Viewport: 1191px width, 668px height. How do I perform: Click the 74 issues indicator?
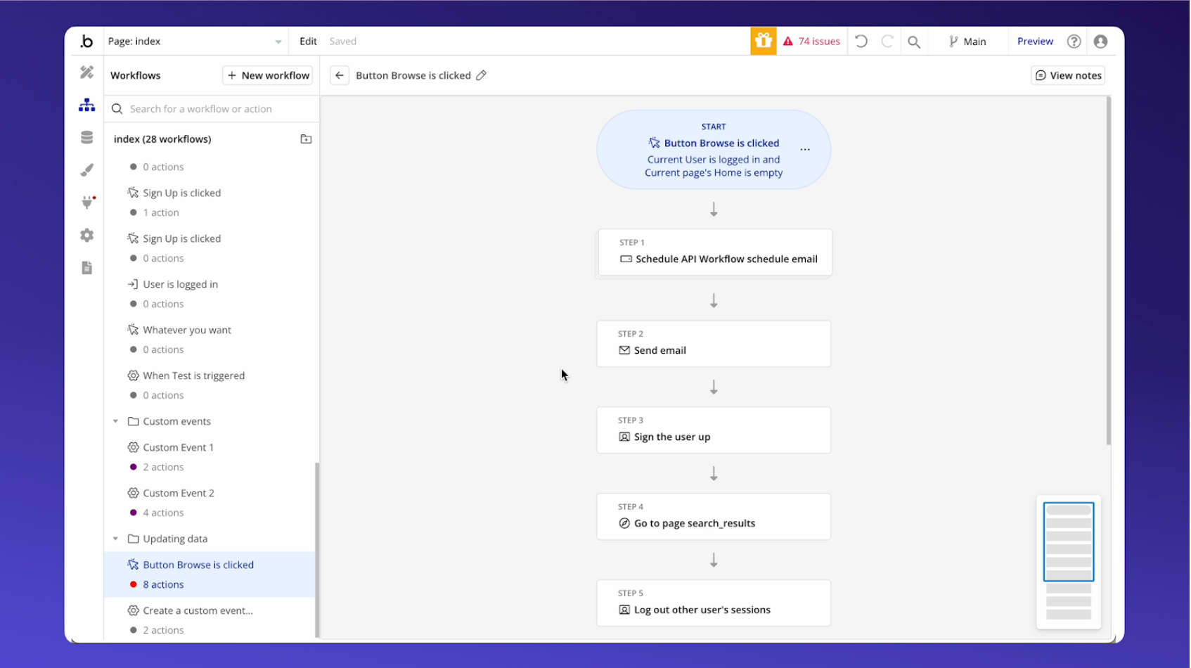click(x=811, y=41)
